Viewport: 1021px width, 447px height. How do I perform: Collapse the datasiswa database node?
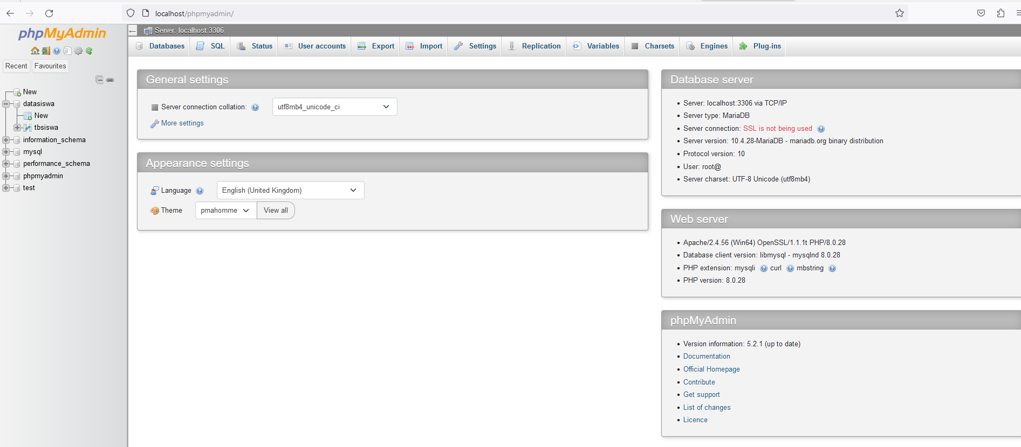(6, 104)
